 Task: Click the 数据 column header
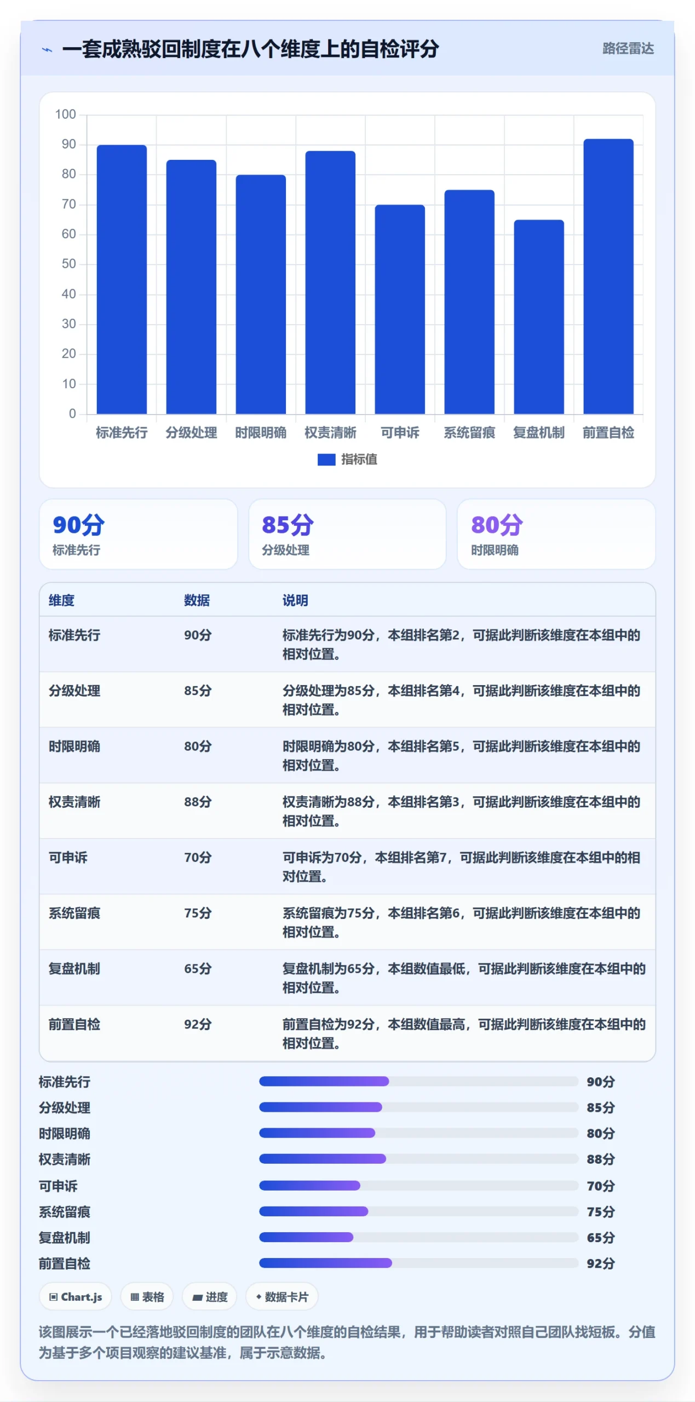[197, 600]
